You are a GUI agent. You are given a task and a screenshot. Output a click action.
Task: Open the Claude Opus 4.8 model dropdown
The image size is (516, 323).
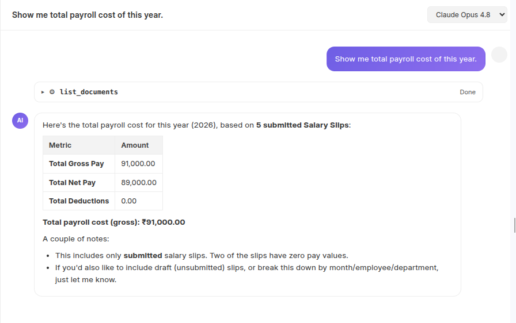467,15
